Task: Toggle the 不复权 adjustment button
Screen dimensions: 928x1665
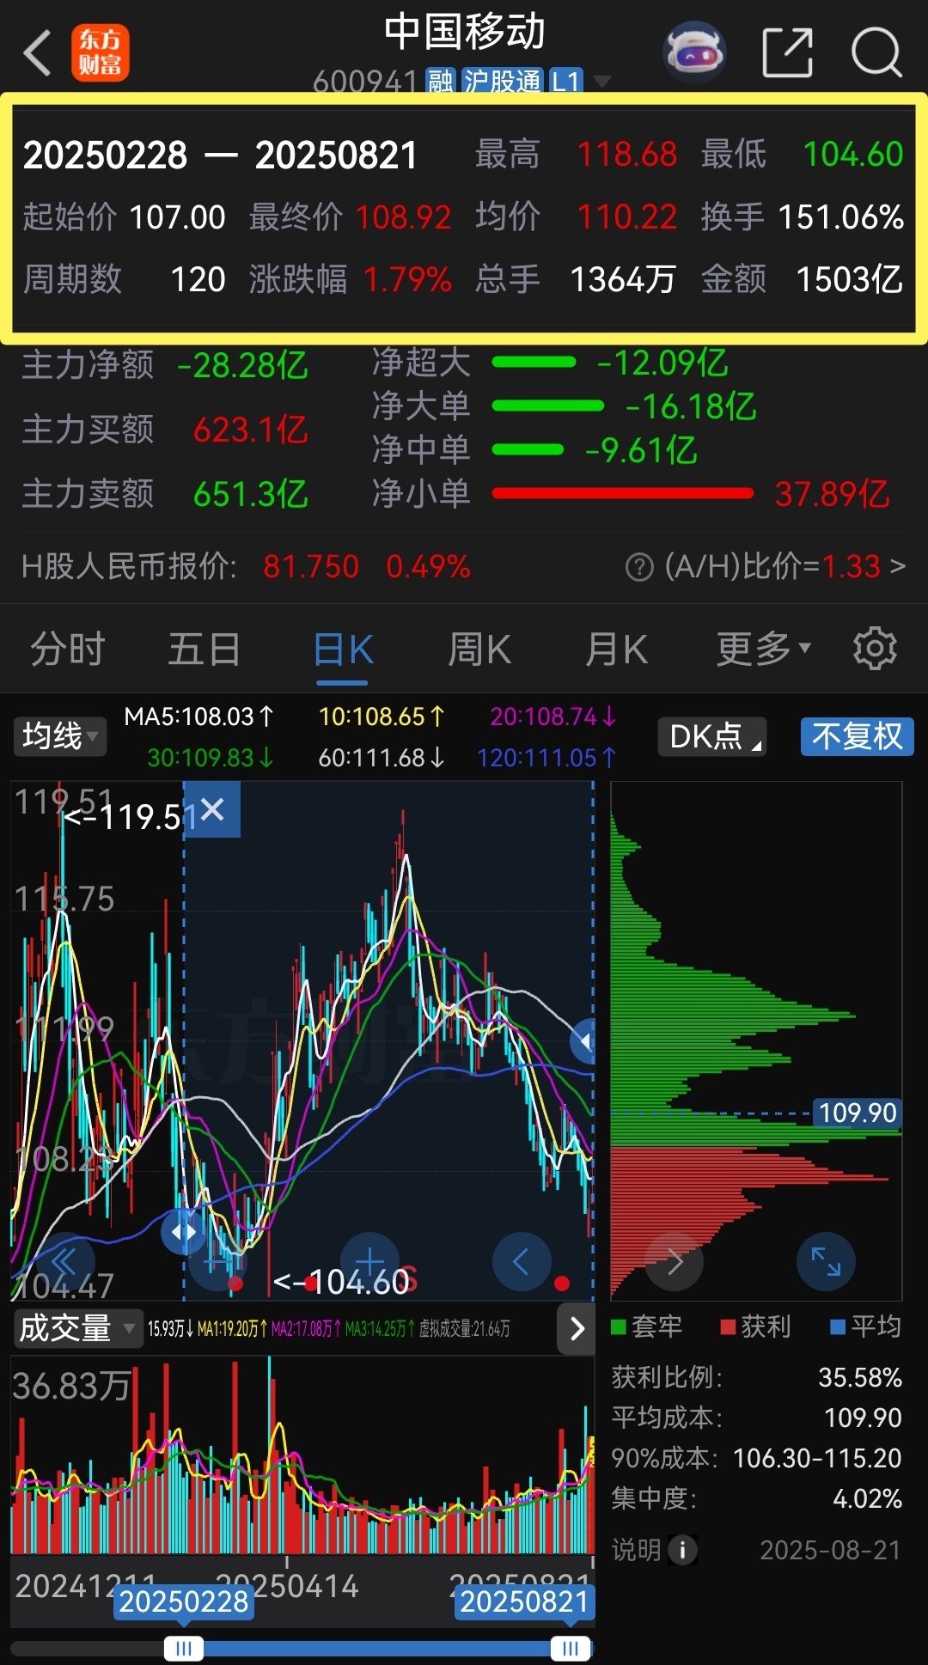Action: (x=857, y=736)
